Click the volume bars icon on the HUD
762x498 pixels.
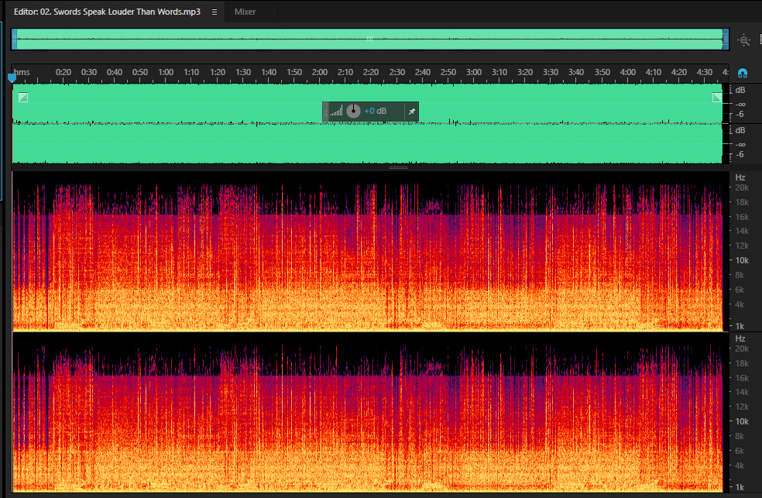tap(336, 112)
